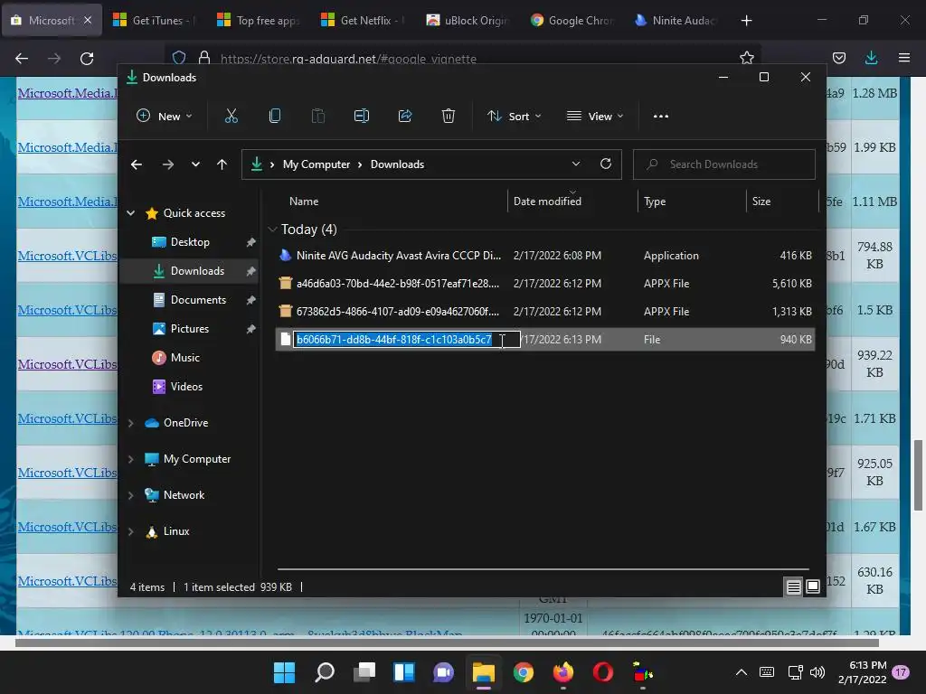Refresh the Downloads folder view
The image size is (926, 694).
click(x=605, y=164)
